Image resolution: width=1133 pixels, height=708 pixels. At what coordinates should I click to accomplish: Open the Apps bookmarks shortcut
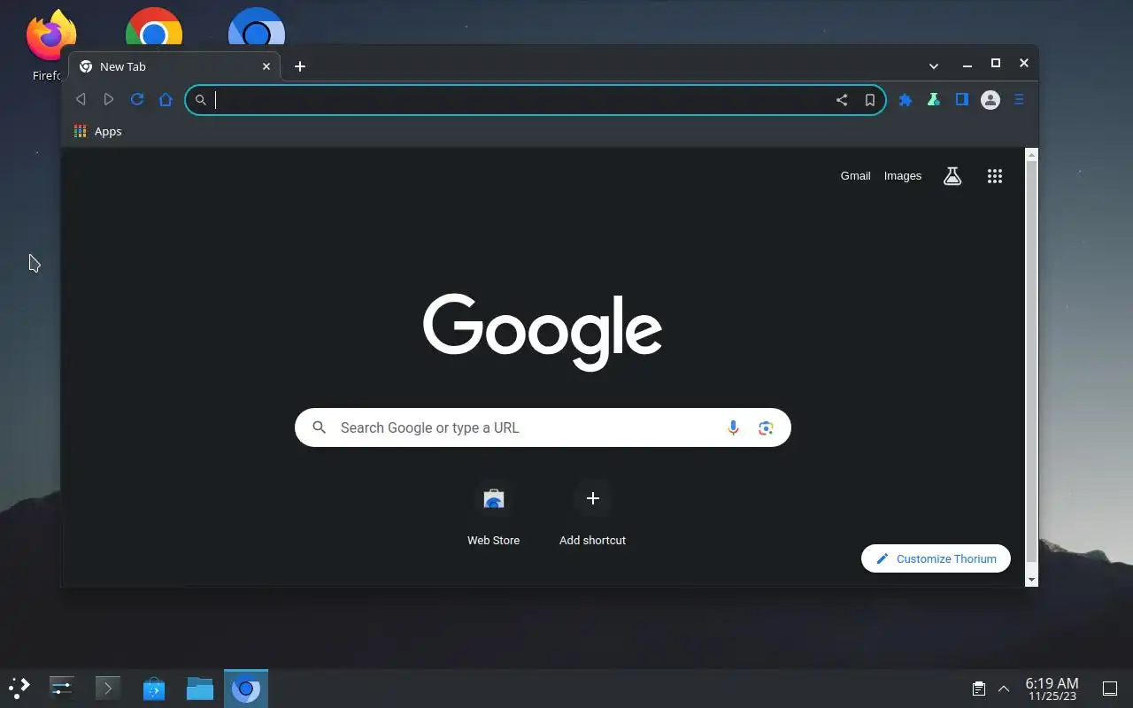[98, 131]
